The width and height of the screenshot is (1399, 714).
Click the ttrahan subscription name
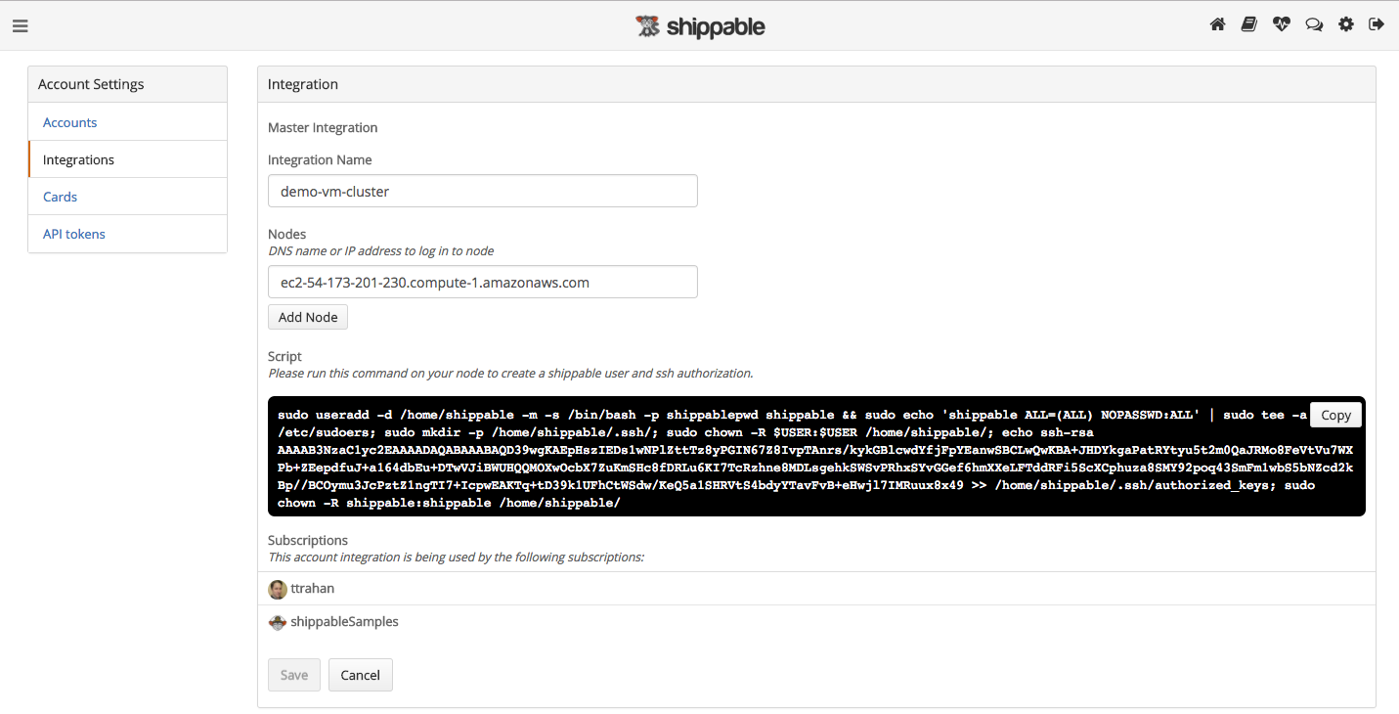coord(313,589)
